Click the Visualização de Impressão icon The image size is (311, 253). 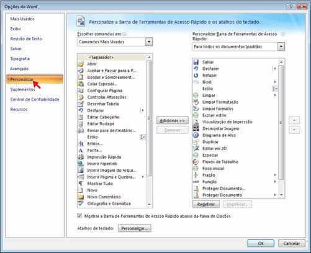coord(196,122)
